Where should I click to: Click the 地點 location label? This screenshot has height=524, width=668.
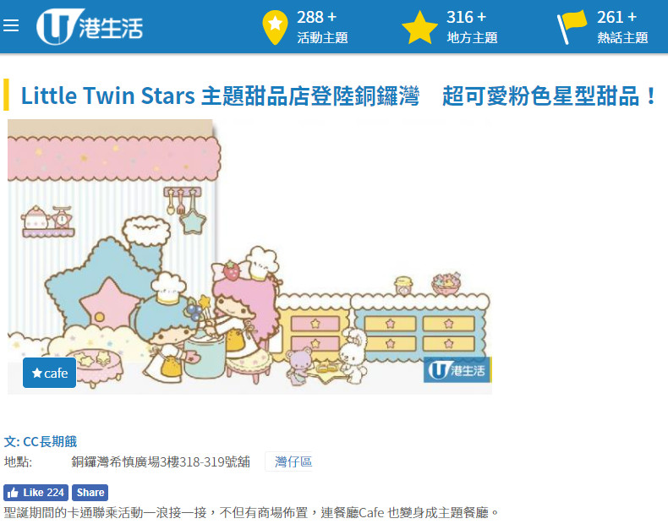(x=18, y=461)
